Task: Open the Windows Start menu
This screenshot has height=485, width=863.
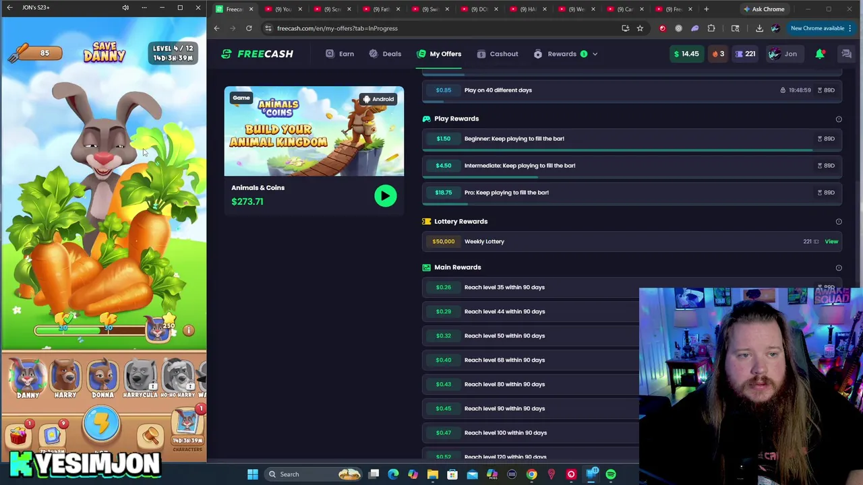Action: tap(253, 474)
